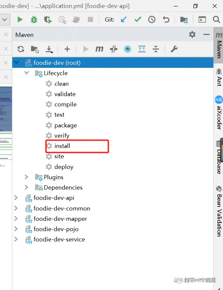The height and width of the screenshot is (290, 223).
Task: Expand the Plugins folder
Action: point(27,177)
